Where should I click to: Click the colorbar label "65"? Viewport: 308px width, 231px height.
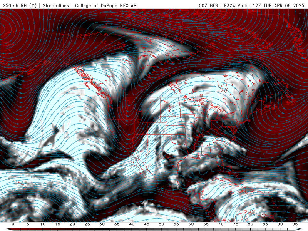[x=206, y=224]
